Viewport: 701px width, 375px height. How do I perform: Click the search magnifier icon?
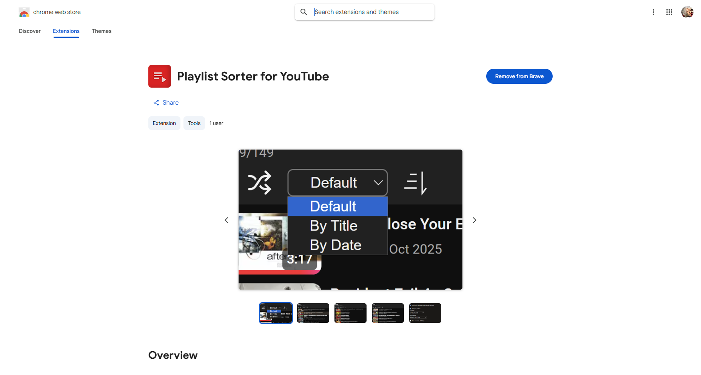pos(304,12)
